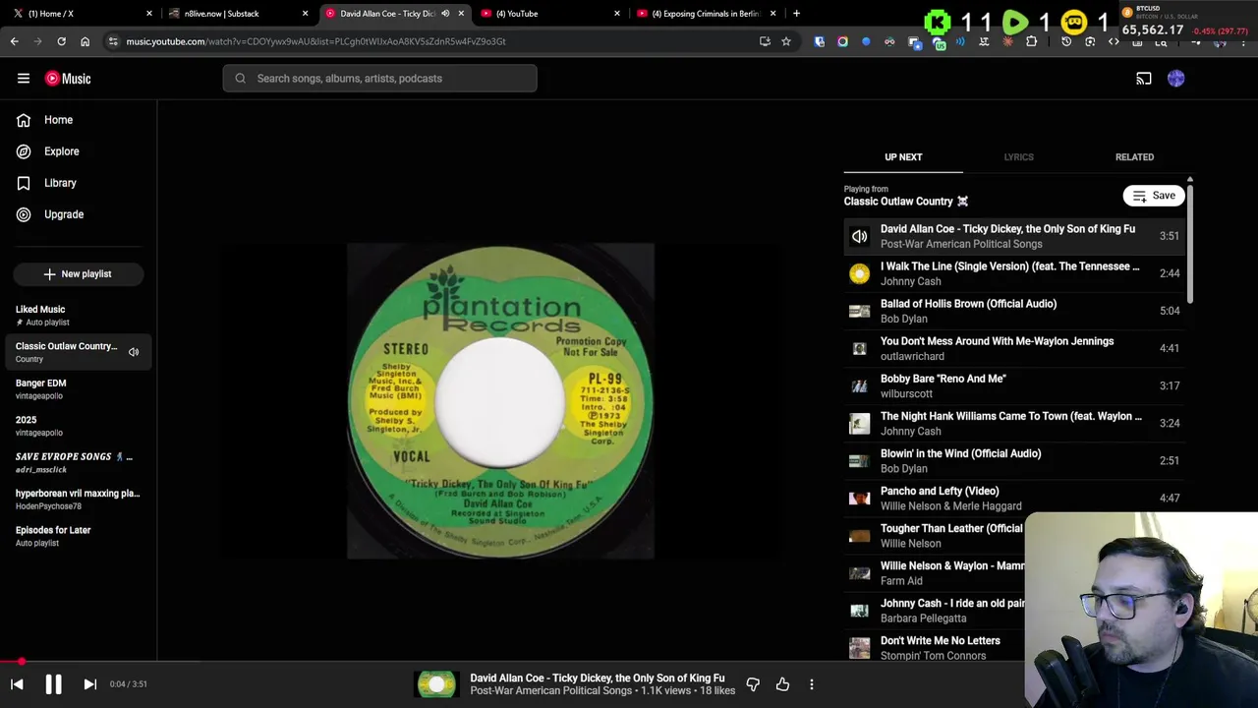Click the Plantation Records album artwork

pos(500,401)
